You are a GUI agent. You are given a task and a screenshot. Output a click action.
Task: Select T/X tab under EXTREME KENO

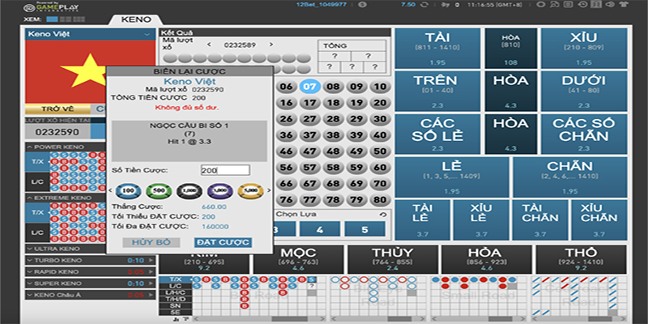[37, 212]
